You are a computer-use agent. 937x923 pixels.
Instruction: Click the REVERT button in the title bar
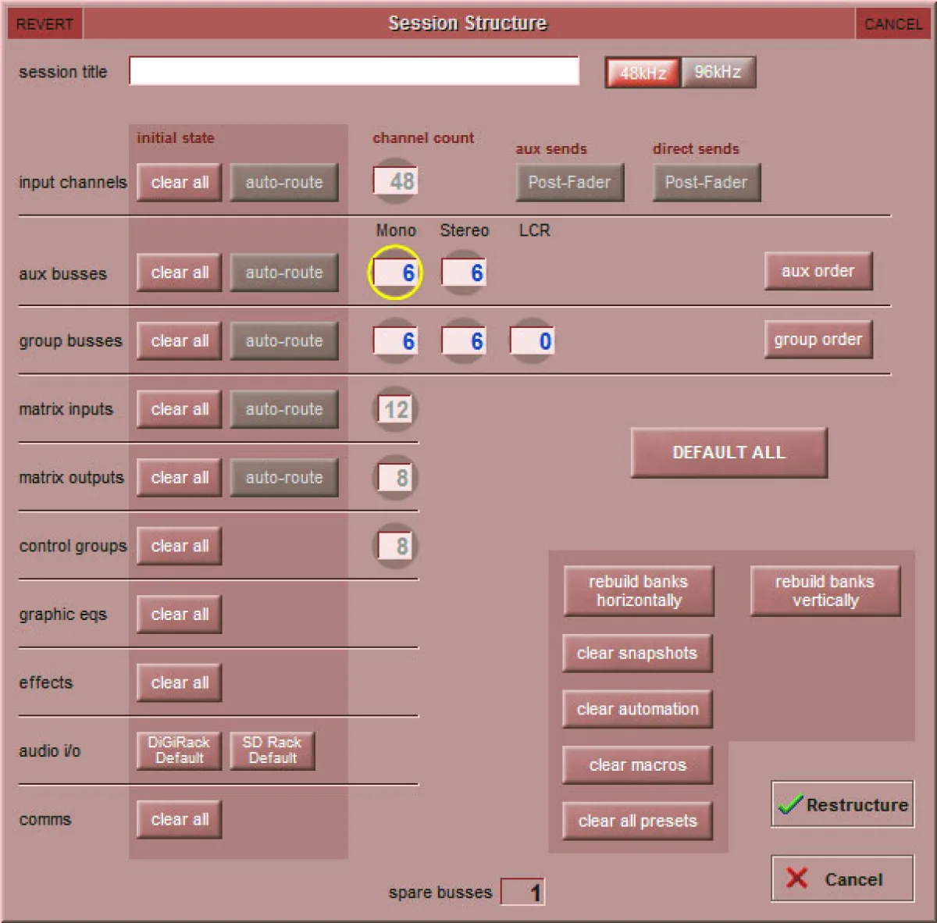pyautogui.click(x=45, y=23)
